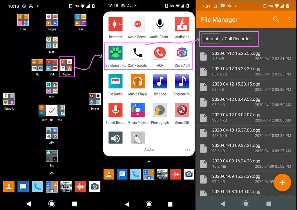Tap the orange plus add button
The width and height of the screenshot is (297, 210).
[282, 182]
